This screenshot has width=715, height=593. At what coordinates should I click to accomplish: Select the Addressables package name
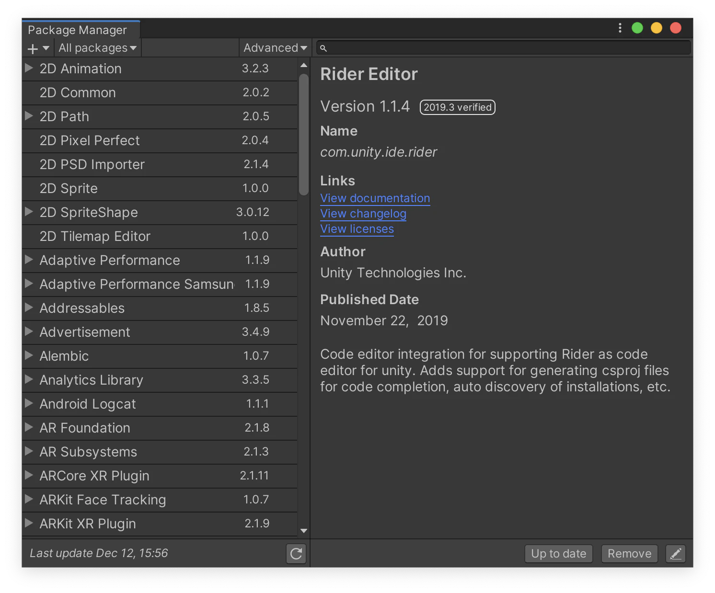point(82,308)
